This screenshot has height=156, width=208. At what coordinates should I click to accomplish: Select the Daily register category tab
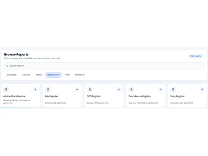tap(53, 75)
